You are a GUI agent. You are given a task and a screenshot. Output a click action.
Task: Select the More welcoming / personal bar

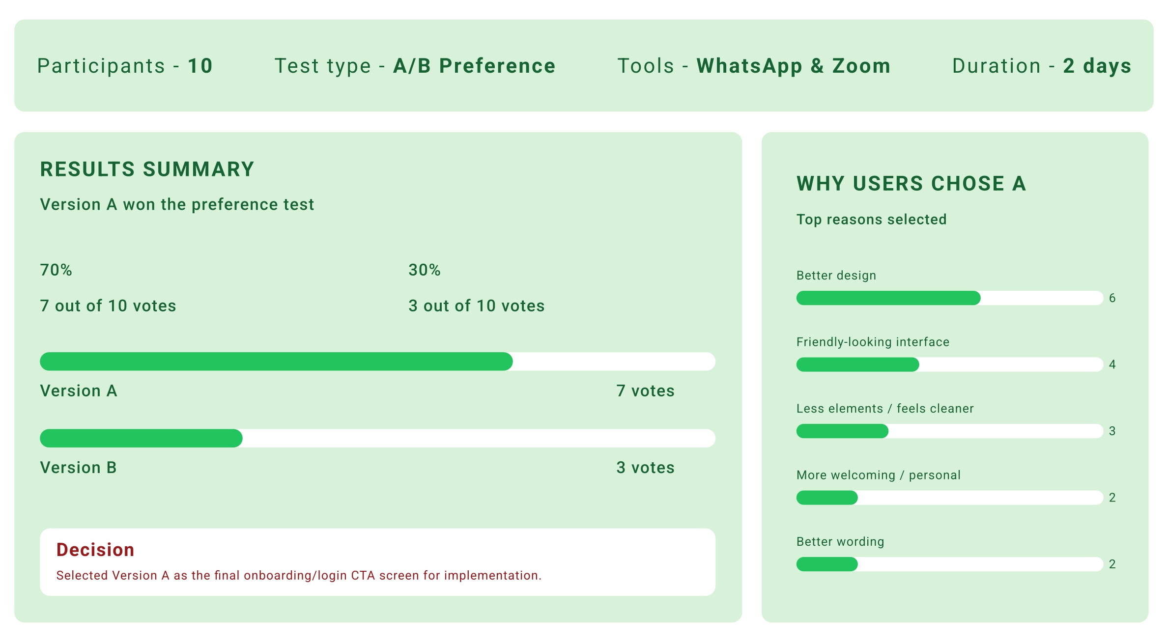(949, 498)
